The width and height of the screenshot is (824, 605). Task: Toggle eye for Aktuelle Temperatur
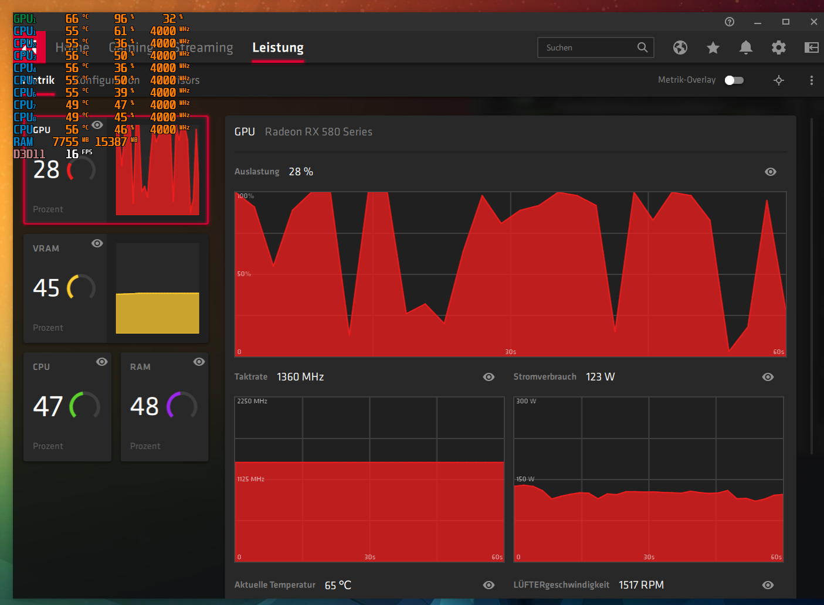[489, 585]
